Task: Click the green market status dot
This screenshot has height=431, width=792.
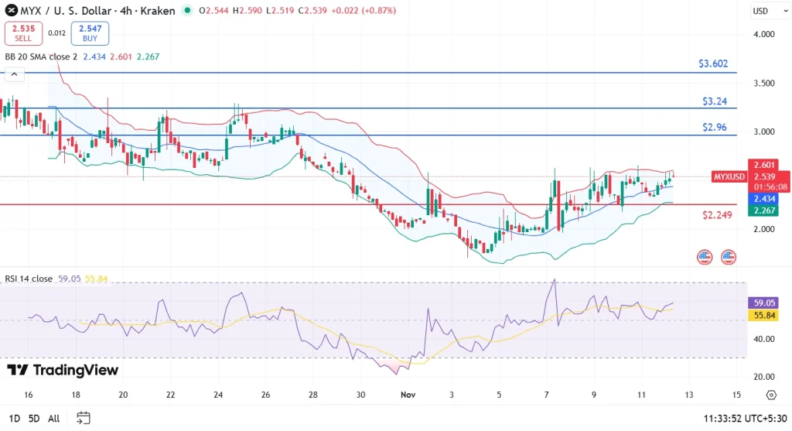Action: click(x=188, y=11)
